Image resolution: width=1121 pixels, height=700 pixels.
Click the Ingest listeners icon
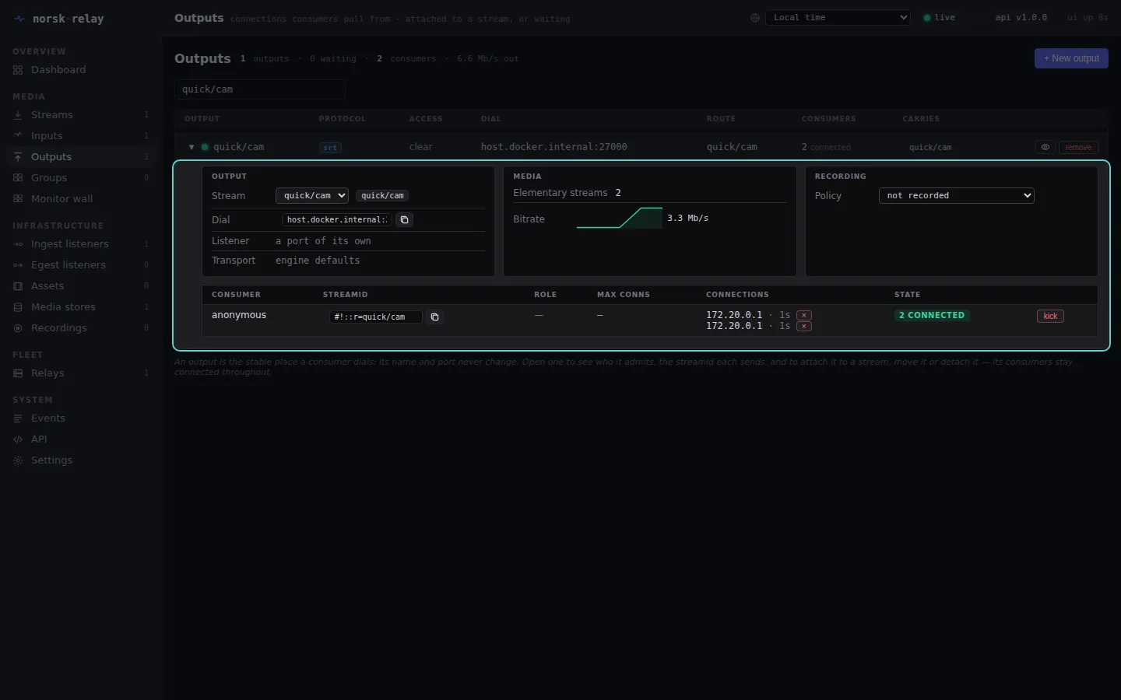point(18,244)
